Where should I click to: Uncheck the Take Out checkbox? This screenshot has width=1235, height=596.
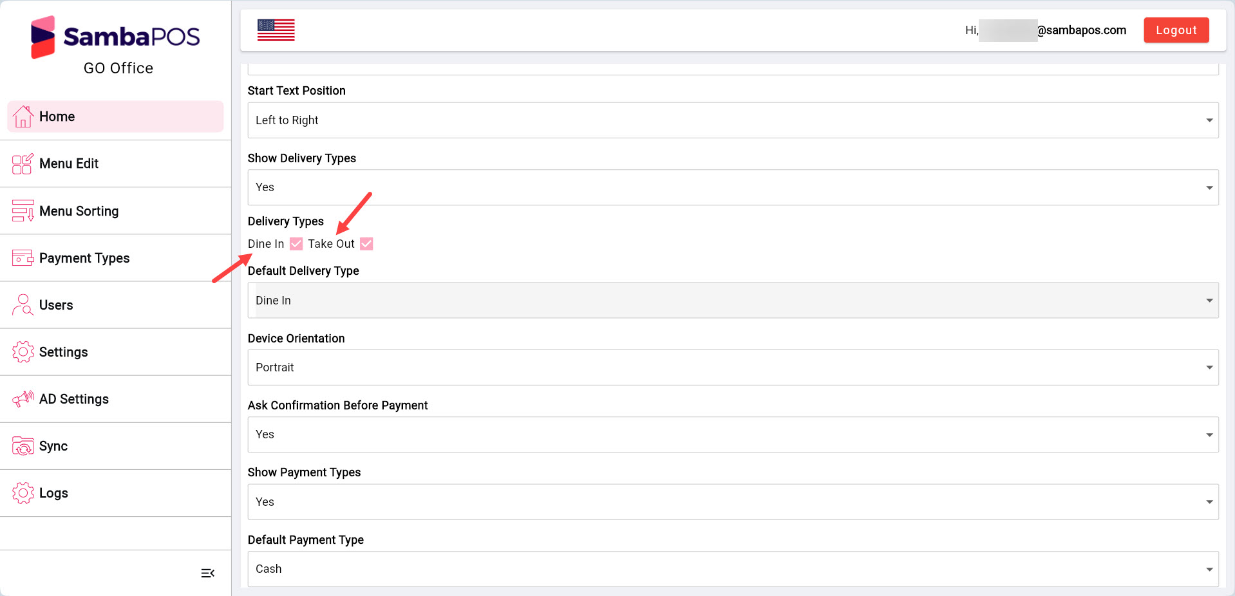(366, 244)
